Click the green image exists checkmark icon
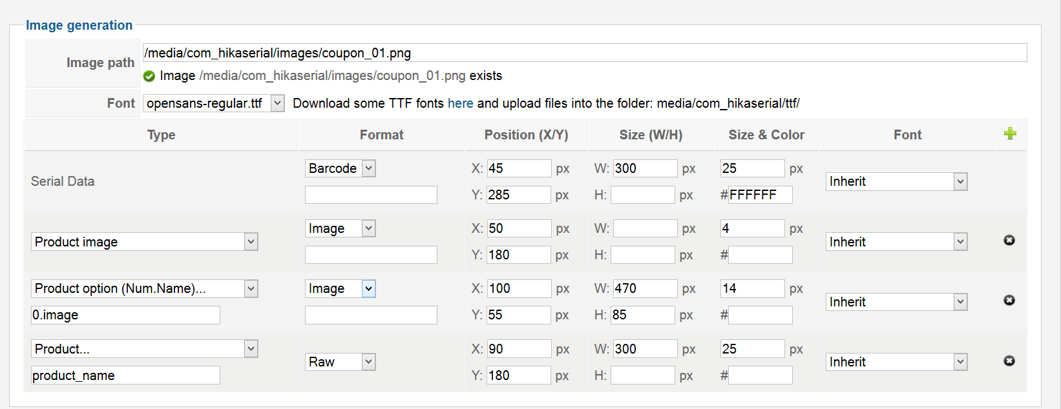 [x=149, y=76]
